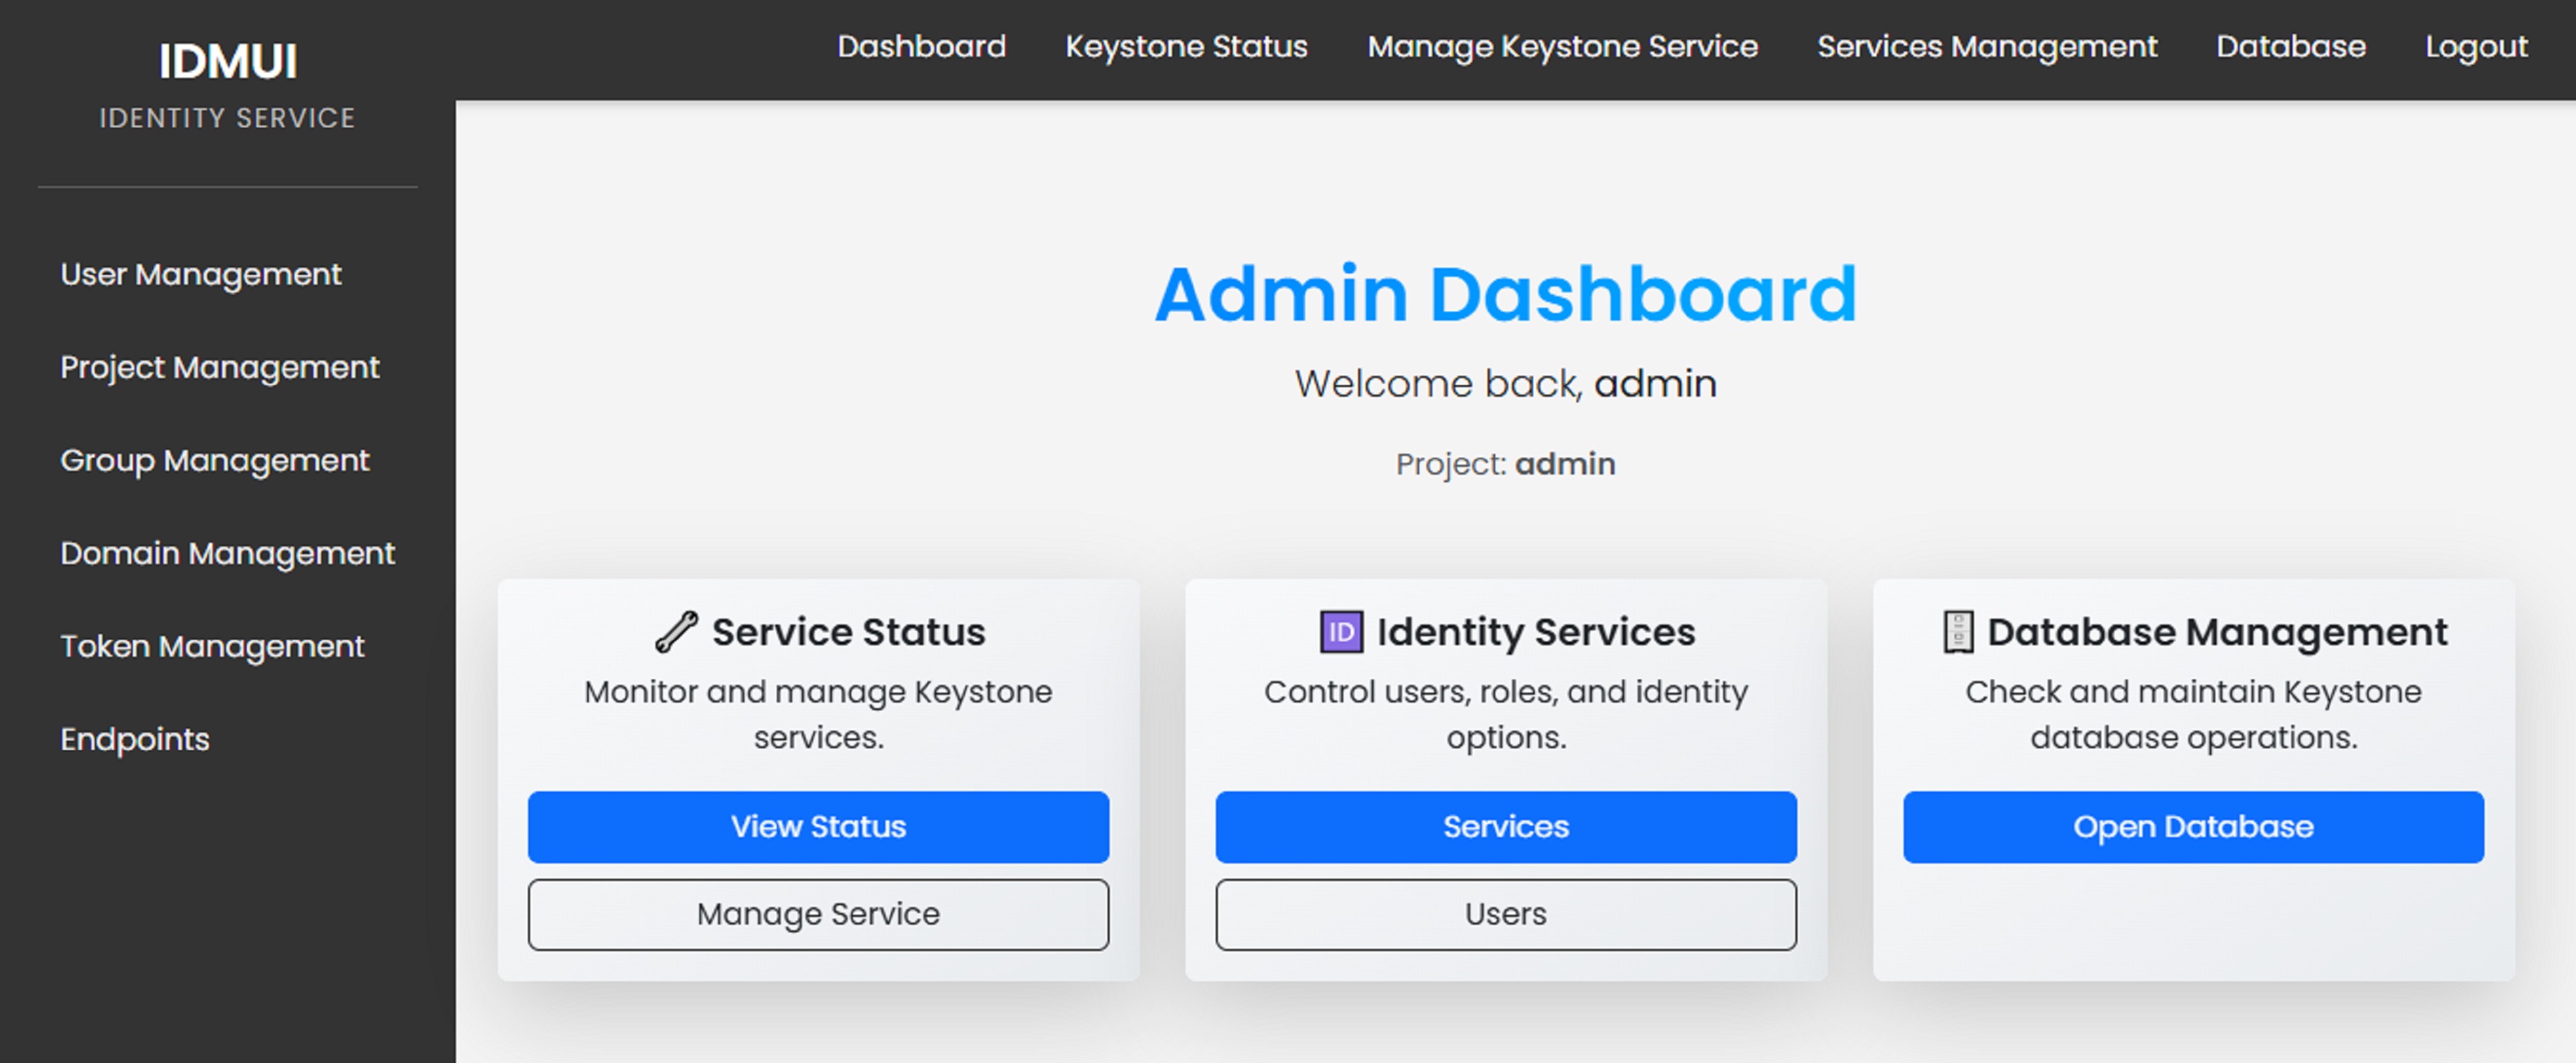Click the Open Database button
Image resolution: width=2576 pixels, height=1063 pixels.
pyautogui.click(x=2193, y=827)
